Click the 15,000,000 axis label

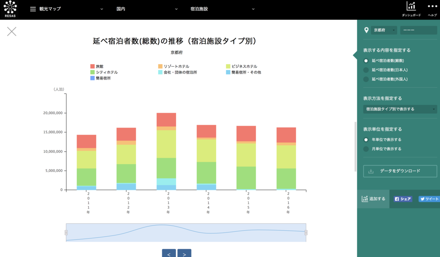(x=53, y=132)
